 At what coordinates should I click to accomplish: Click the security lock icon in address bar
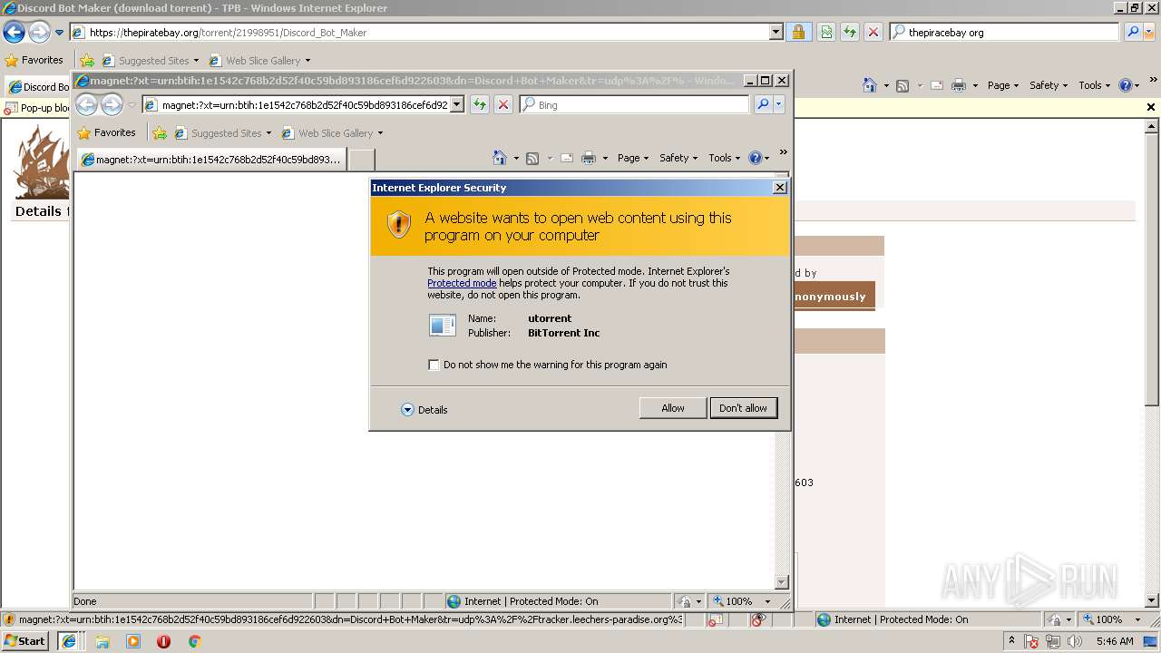pyautogui.click(x=798, y=33)
